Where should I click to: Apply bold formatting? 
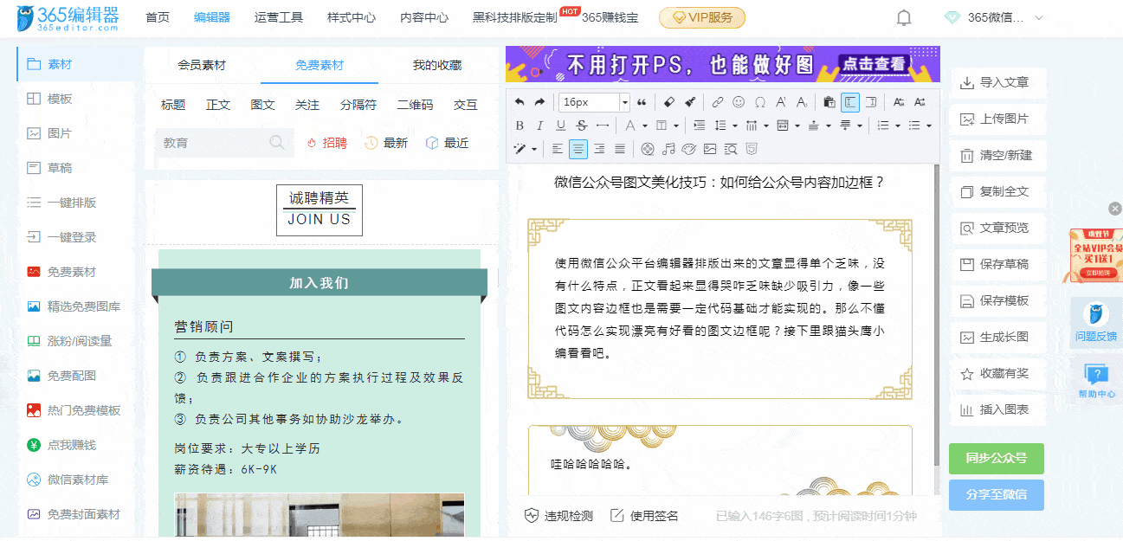point(520,126)
